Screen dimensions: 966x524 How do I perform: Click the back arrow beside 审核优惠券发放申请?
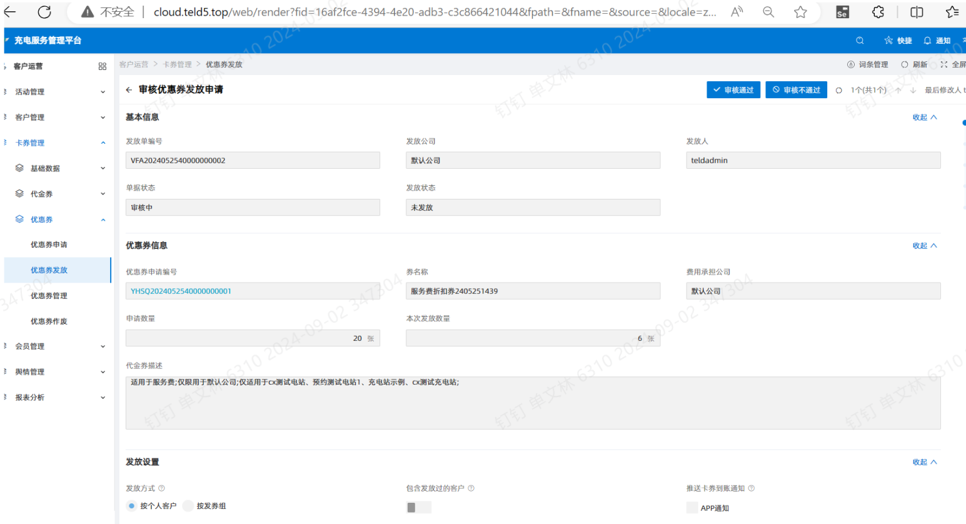click(x=129, y=90)
